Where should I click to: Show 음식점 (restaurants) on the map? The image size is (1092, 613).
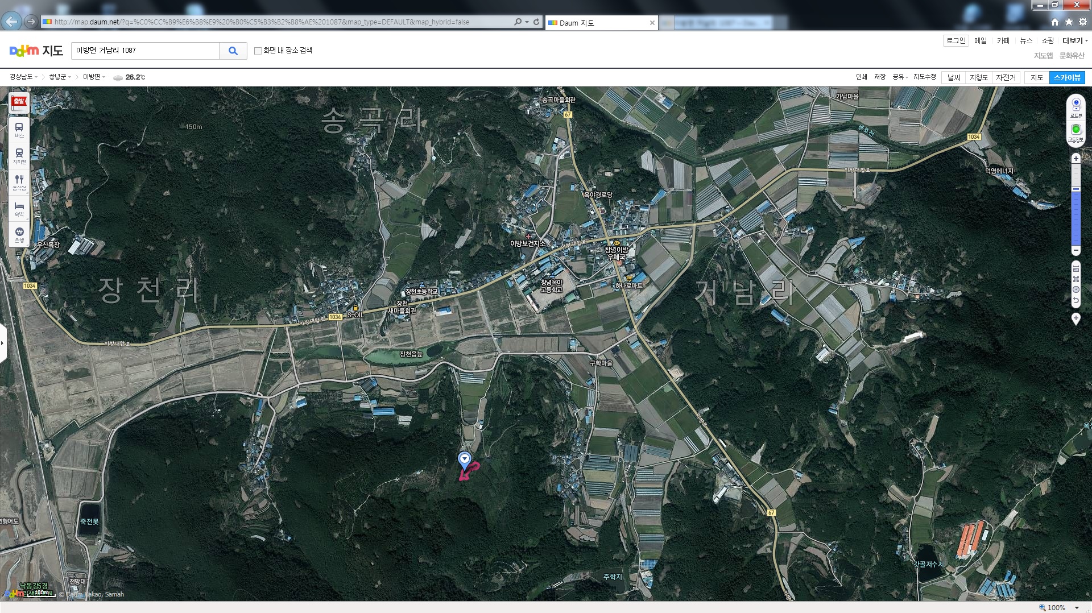pos(19,181)
